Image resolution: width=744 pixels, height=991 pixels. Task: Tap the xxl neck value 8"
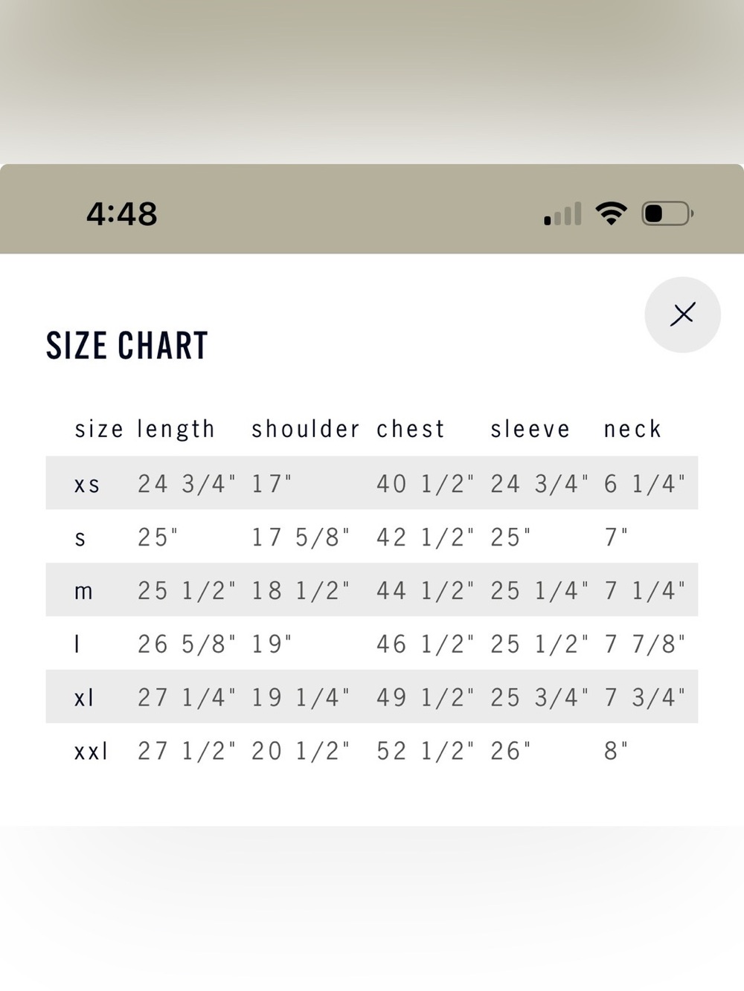[616, 751]
